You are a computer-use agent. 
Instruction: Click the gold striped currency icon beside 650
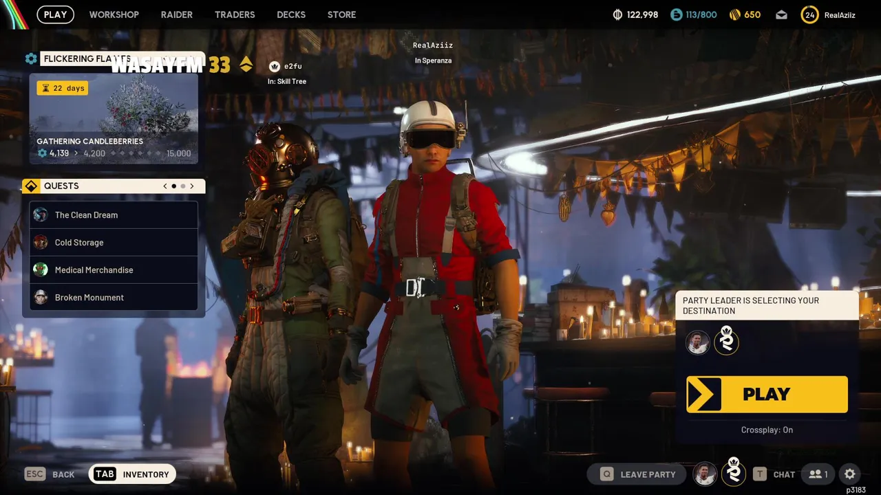(x=735, y=14)
